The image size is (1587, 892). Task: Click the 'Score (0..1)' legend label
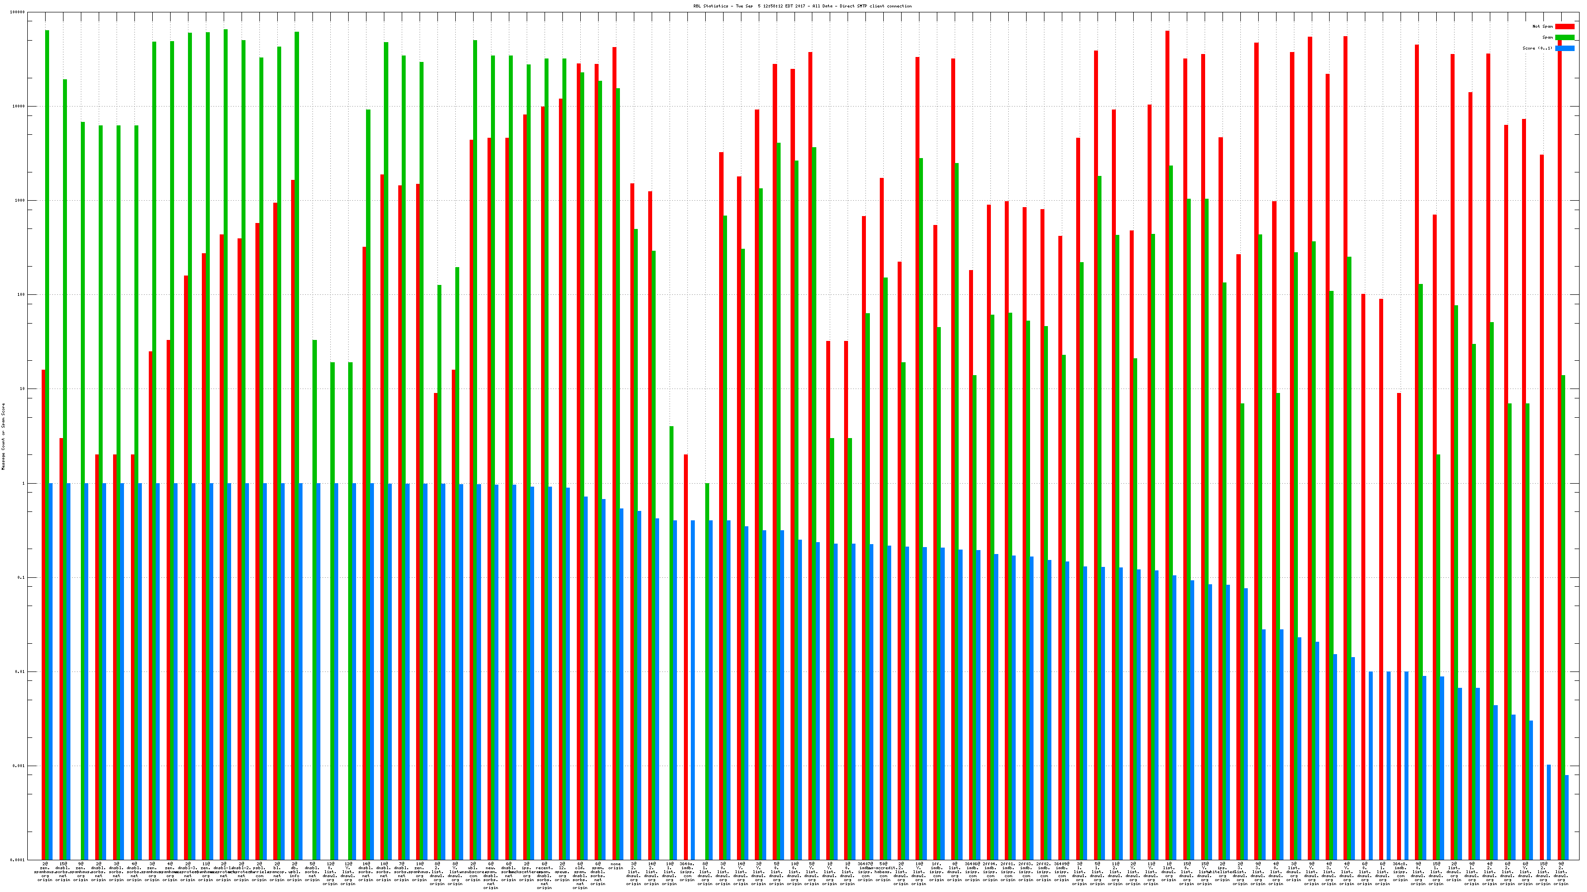tap(1538, 48)
